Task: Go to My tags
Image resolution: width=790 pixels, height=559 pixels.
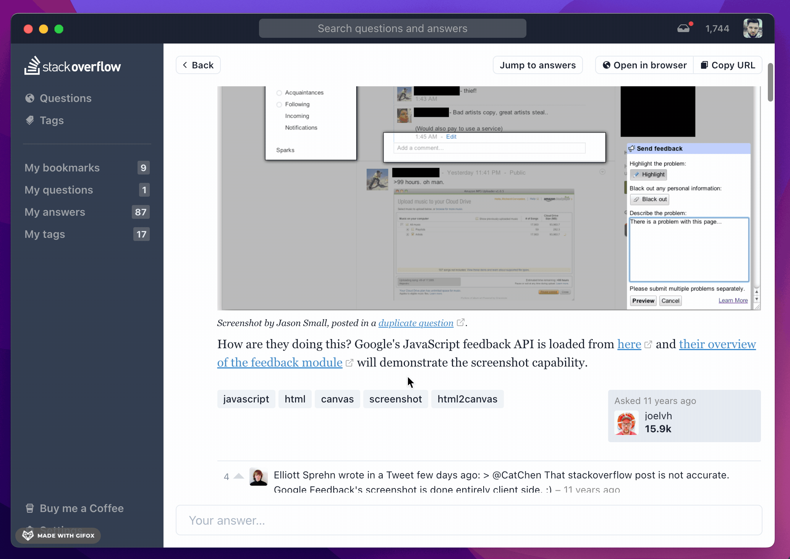Action: coord(45,234)
